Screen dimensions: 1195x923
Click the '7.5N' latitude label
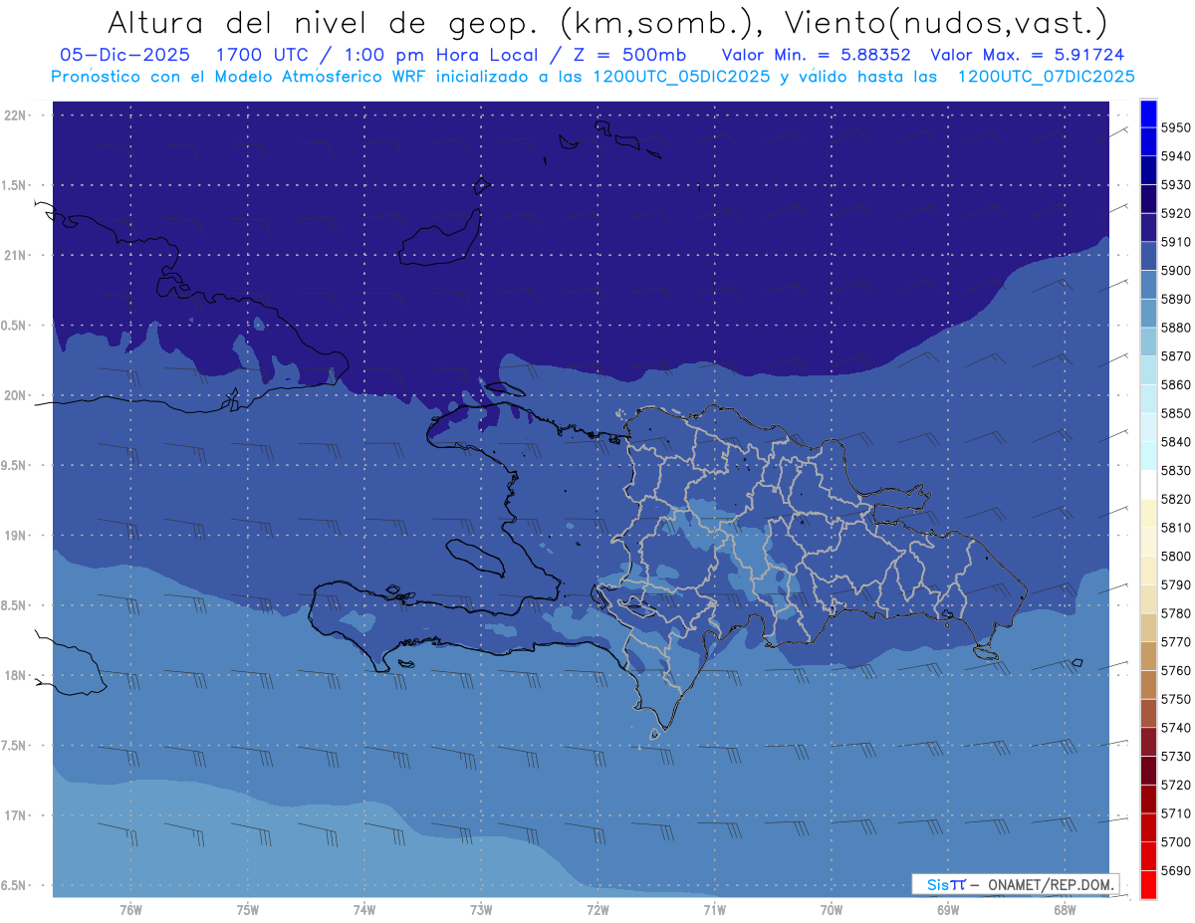click(x=15, y=746)
